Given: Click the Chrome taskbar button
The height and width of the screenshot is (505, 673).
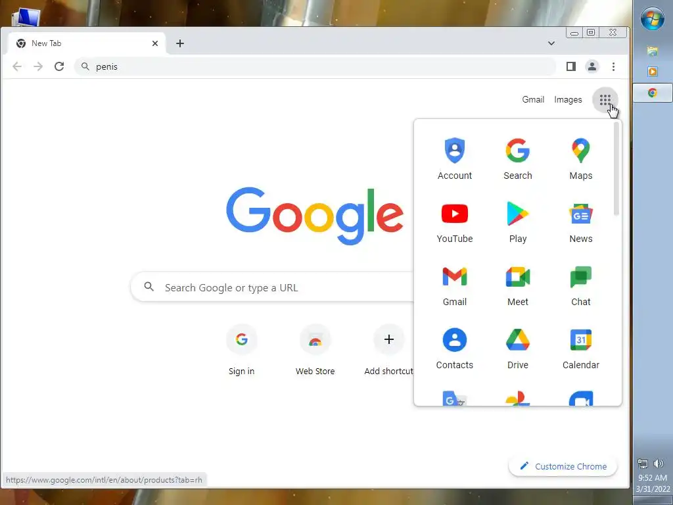Looking at the screenshot, I should 653,93.
